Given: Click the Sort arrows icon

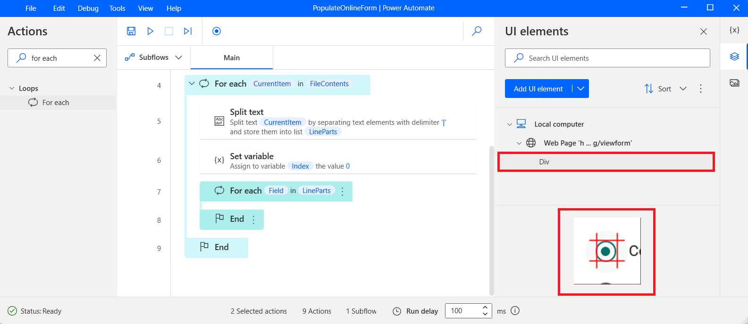Looking at the screenshot, I should coord(649,89).
